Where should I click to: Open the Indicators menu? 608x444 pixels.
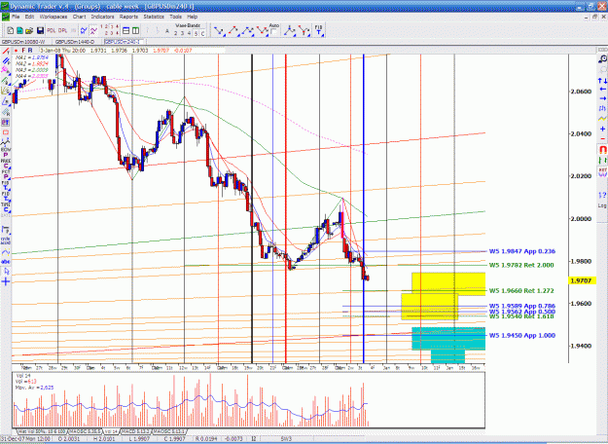pyautogui.click(x=103, y=17)
